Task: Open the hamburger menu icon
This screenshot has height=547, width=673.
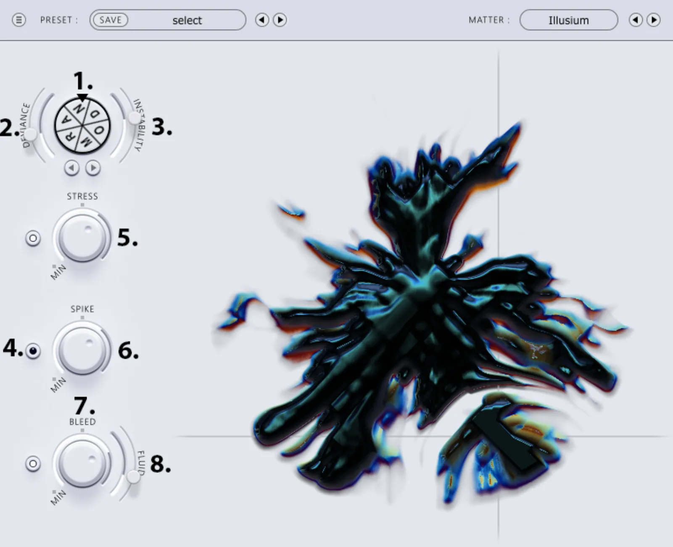Action: pos(19,20)
